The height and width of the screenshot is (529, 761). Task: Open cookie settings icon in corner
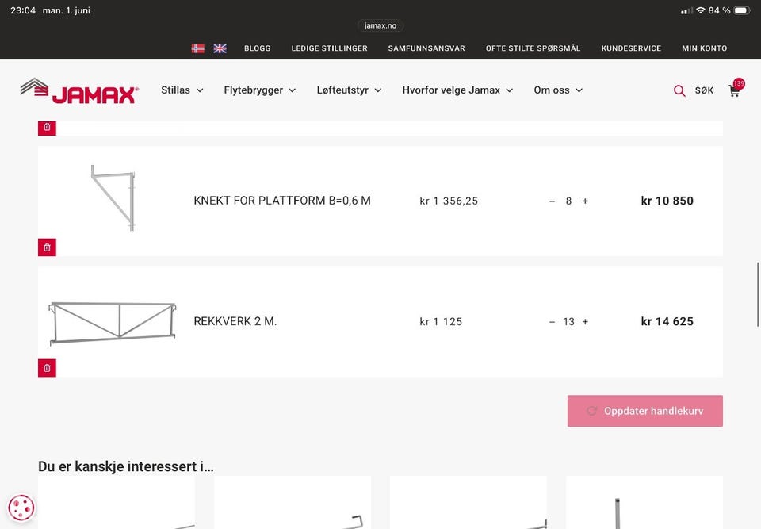[21, 508]
